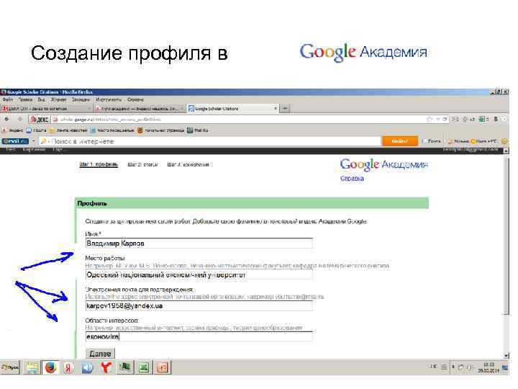Click the Пуск start button
Screen dimensions: 518x389
point(10,367)
